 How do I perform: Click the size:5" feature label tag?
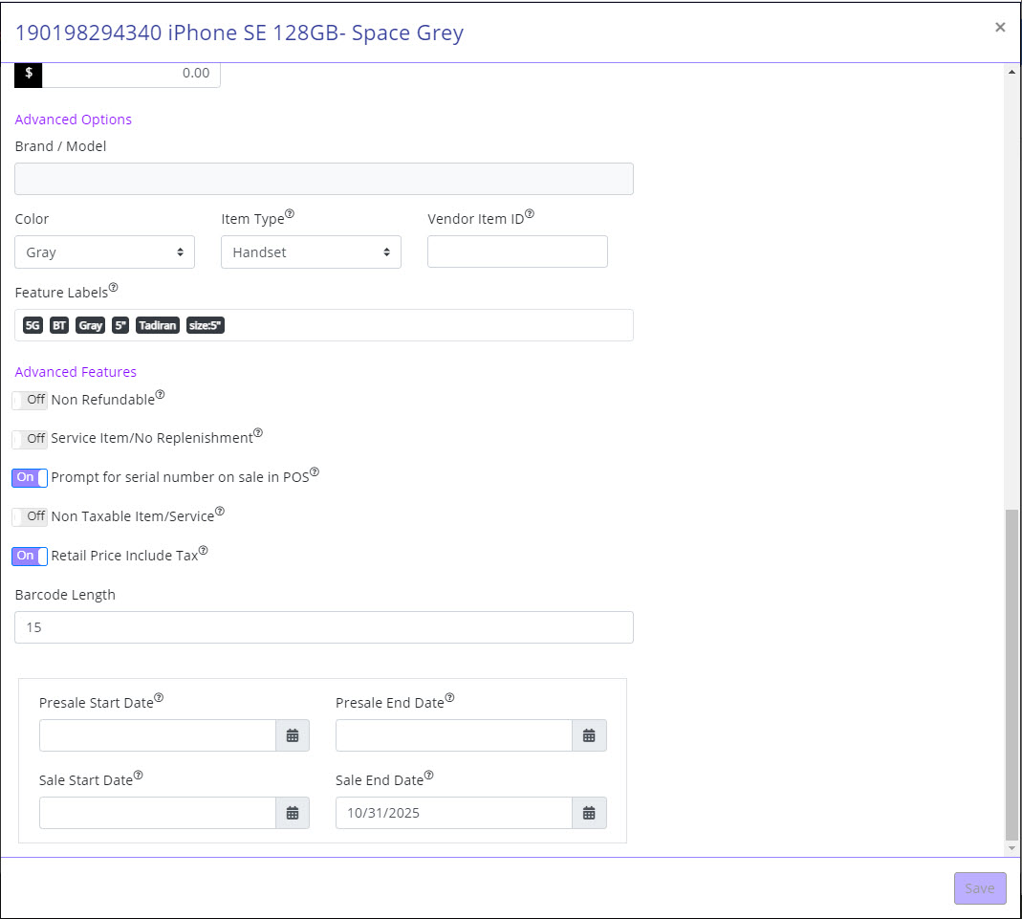point(206,325)
